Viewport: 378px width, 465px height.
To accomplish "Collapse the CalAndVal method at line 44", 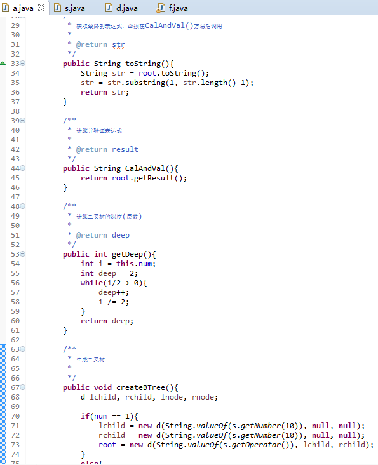I will [x=23, y=168].
